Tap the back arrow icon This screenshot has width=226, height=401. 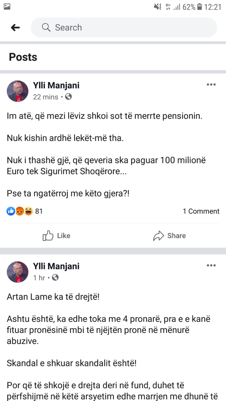[x=15, y=28]
